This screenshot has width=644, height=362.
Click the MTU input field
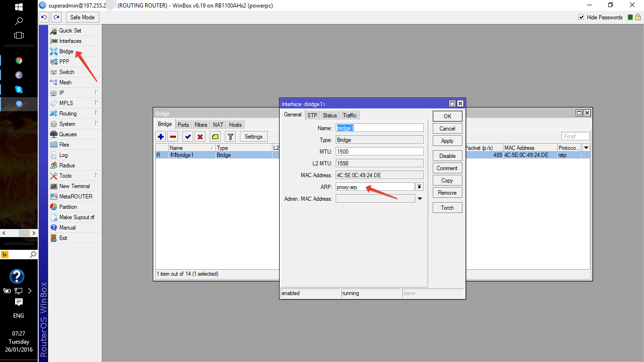(380, 152)
